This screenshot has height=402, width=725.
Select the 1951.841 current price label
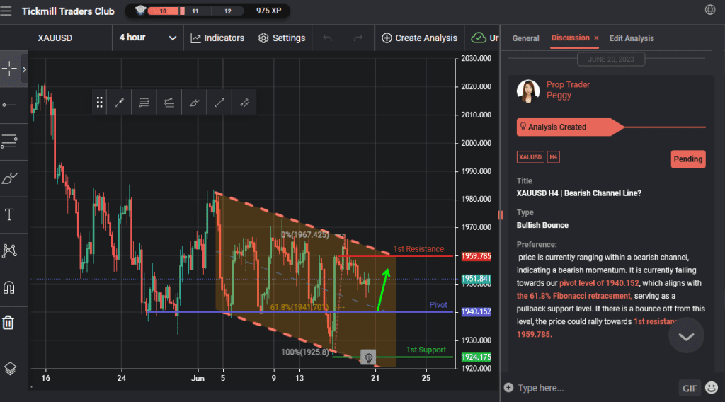(476, 279)
